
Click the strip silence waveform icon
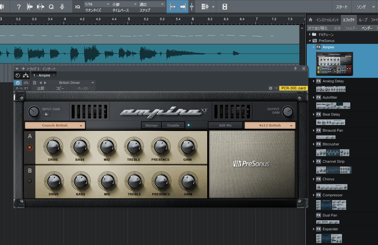tap(30, 7)
